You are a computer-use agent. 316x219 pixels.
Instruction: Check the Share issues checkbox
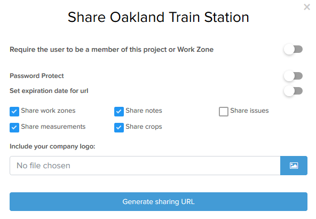[x=224, y=112]
